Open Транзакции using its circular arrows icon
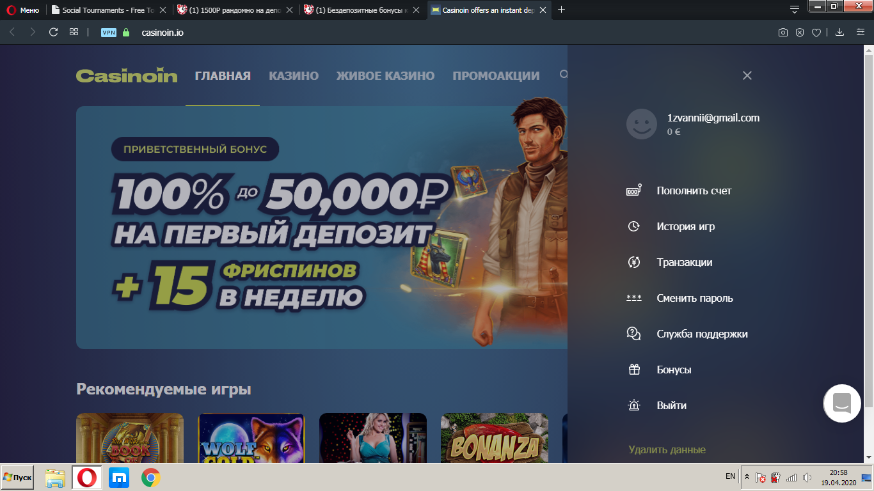Viewport: 874px width, 491px height. (x=633, y=262)
